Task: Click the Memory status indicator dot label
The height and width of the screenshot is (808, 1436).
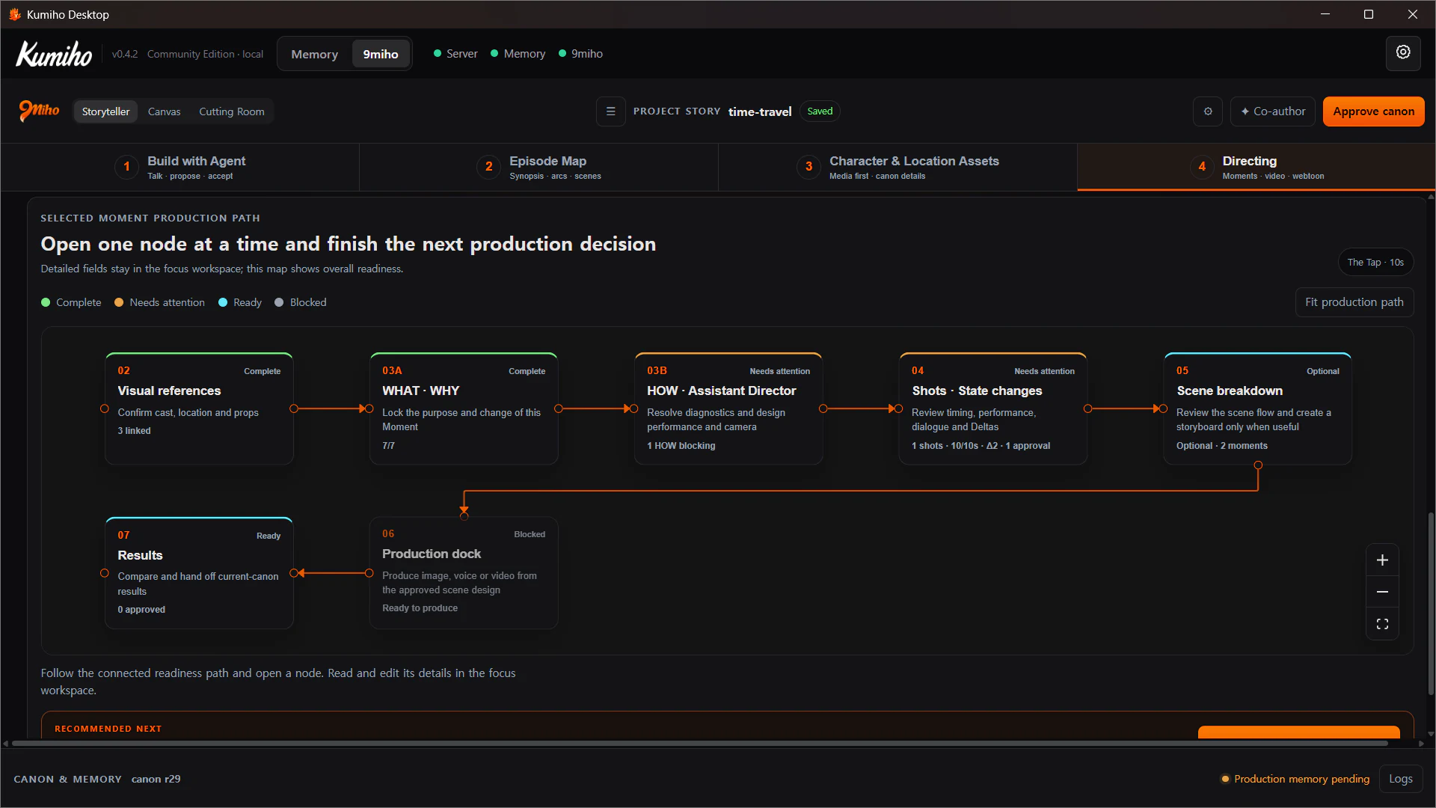Action: pos(518,54)
